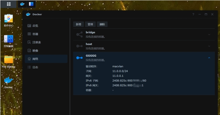
Task: Click the host network icon
Action: [x=80, y=46]
